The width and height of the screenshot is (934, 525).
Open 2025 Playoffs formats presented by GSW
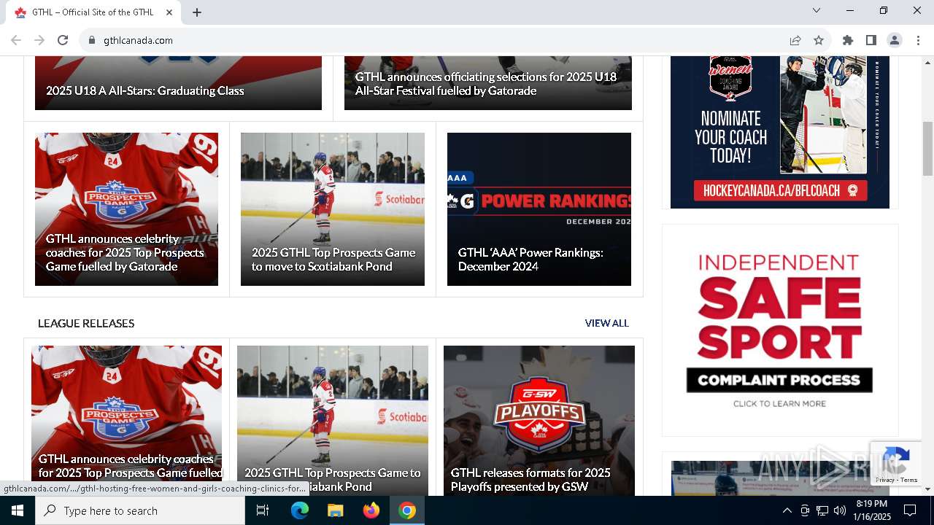(539, 421)
